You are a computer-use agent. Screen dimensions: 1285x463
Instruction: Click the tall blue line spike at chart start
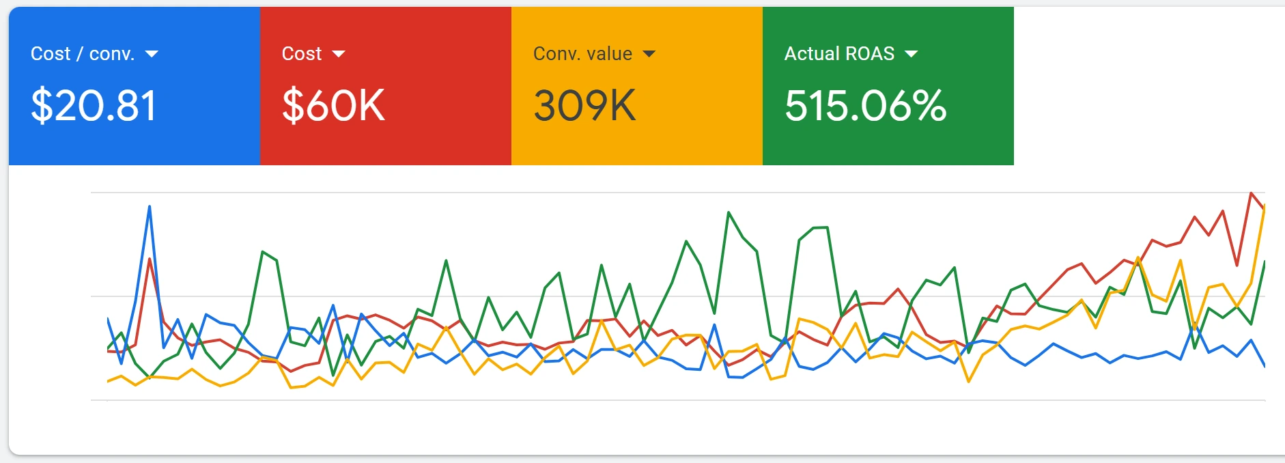[x=150, y=207]
